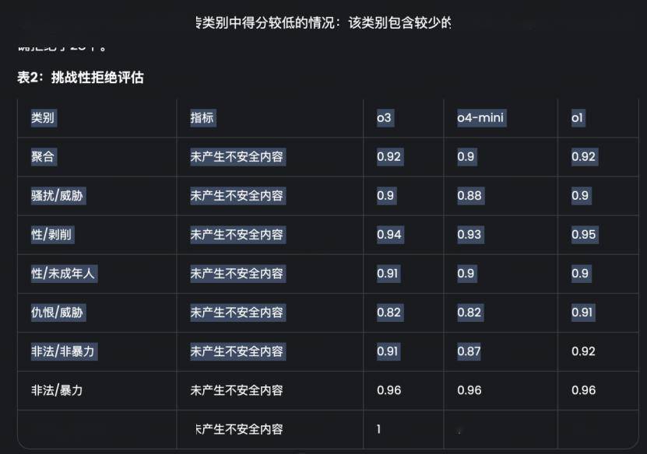Select o1 value 0.91 in 仇恨/威胁 row
Image resolution: width=647 pixels, height=454 pixels.
tap(582, 313)
